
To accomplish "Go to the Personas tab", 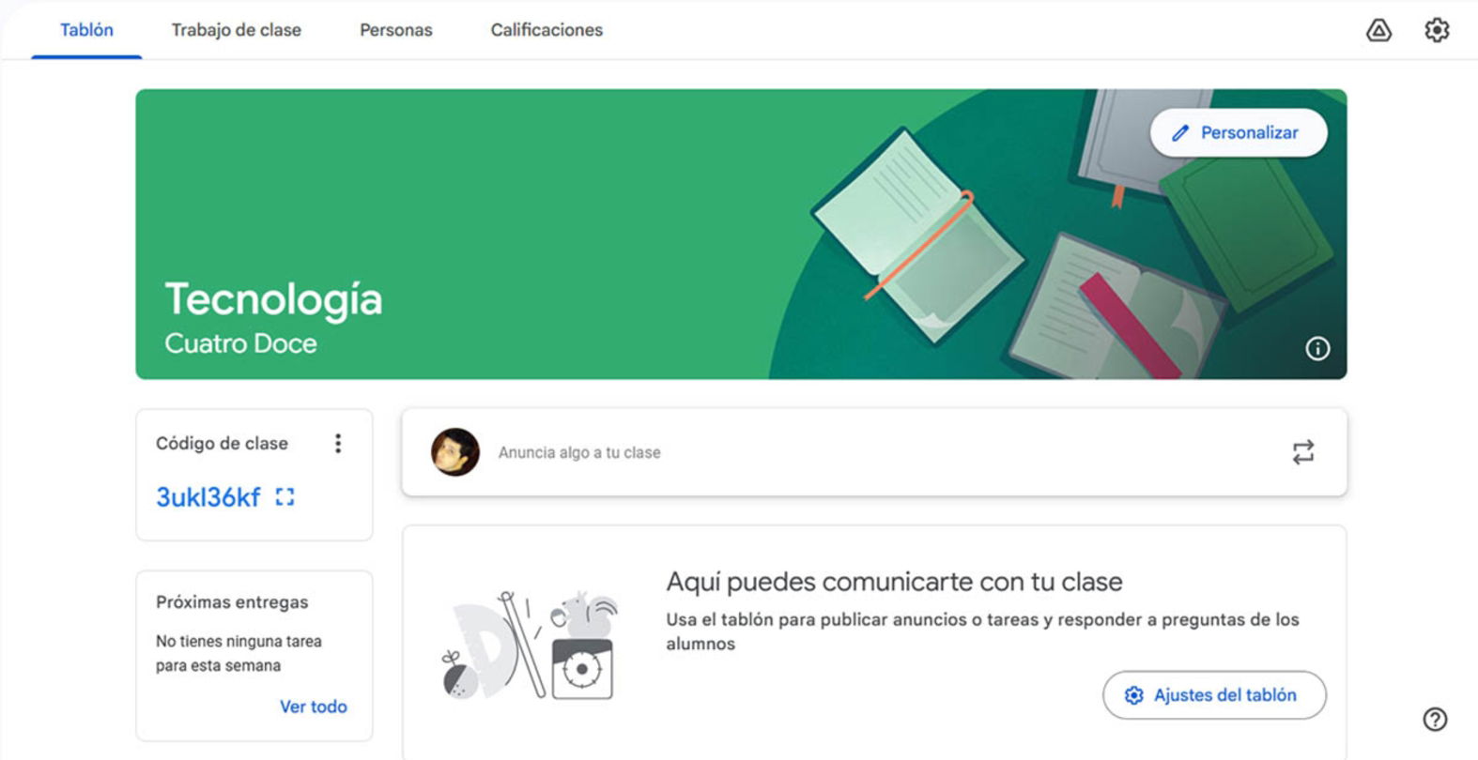I will 395,30.
